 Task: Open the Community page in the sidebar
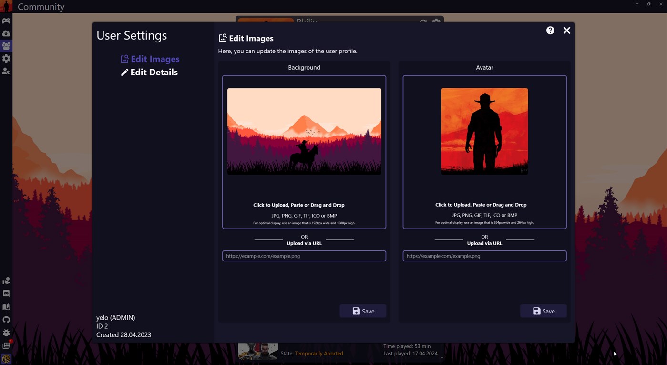click(6, 46)
